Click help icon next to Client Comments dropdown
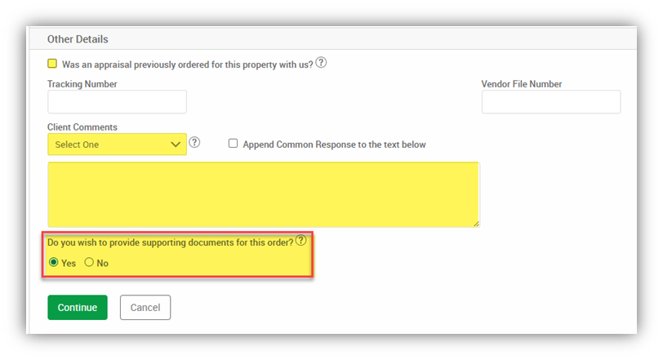Image resolution: width=663 pixels, height=360 pixels. pyautogui.click(x=194, y=143)
